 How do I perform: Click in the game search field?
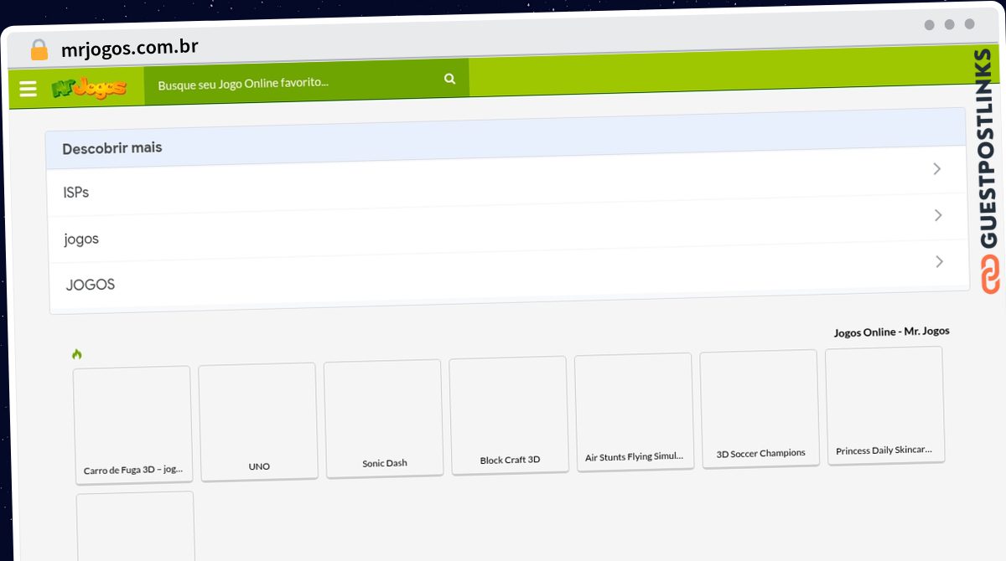click(307, 81)
